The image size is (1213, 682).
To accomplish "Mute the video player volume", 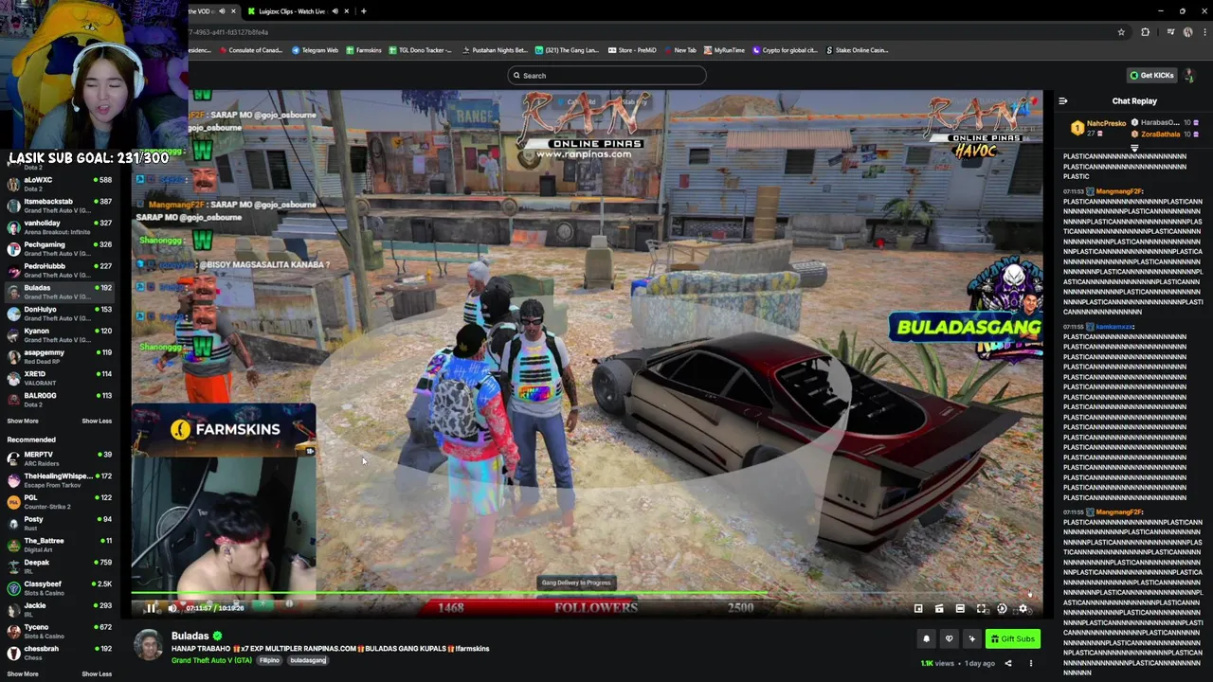I will tap(172, 608).
